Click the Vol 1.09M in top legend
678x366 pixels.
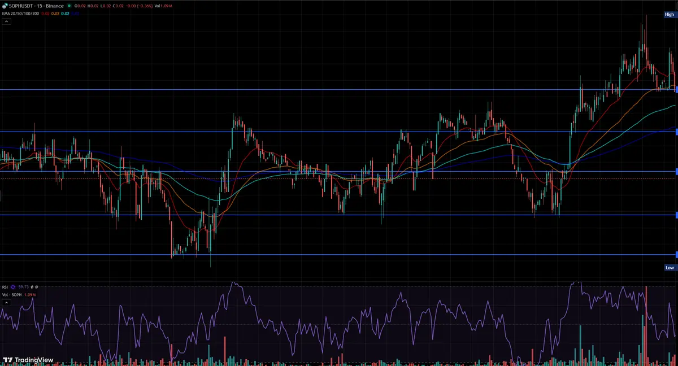tap(163, 6)
